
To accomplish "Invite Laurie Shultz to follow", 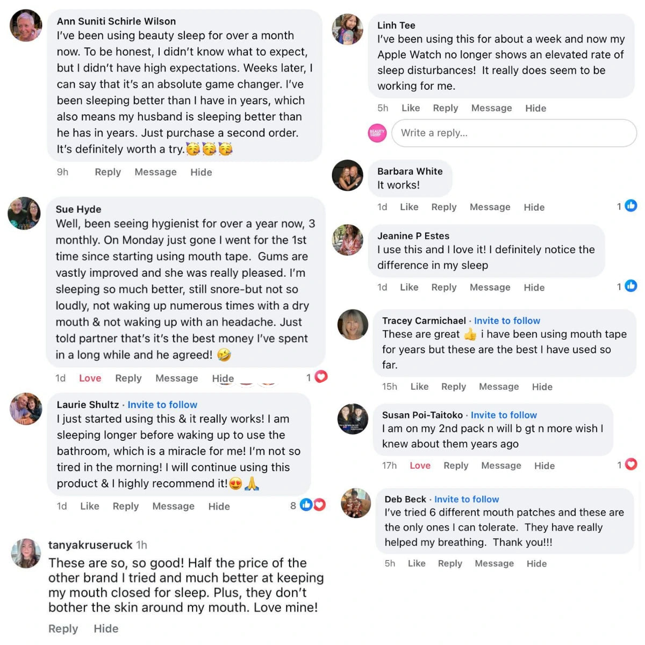I will click(x=162, y=405).
